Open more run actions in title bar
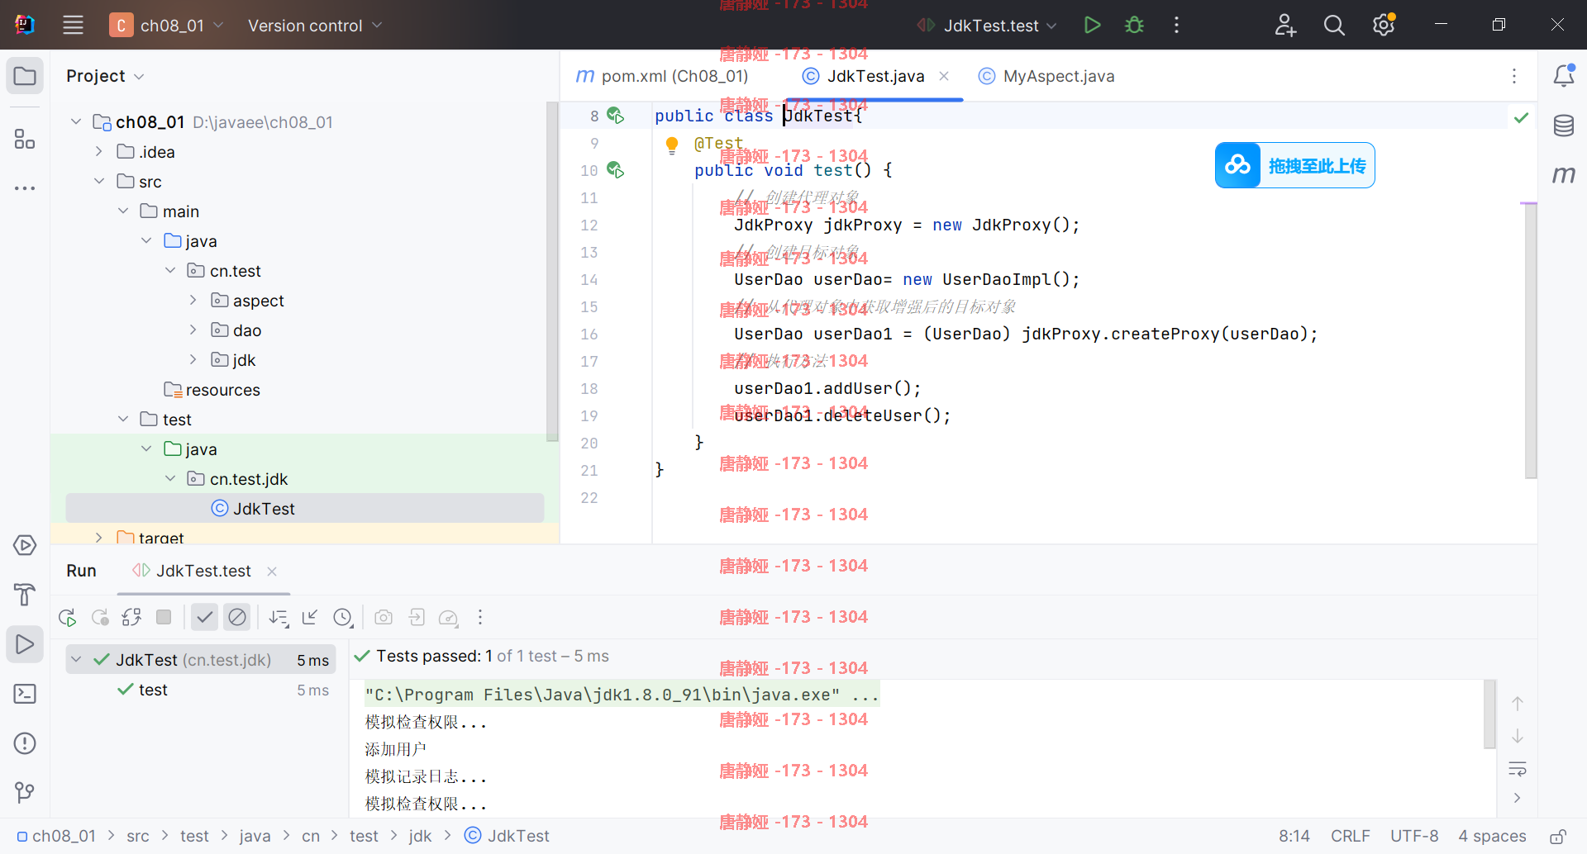This screenshot has width=1587, height=854. [x=1176, y=25]
